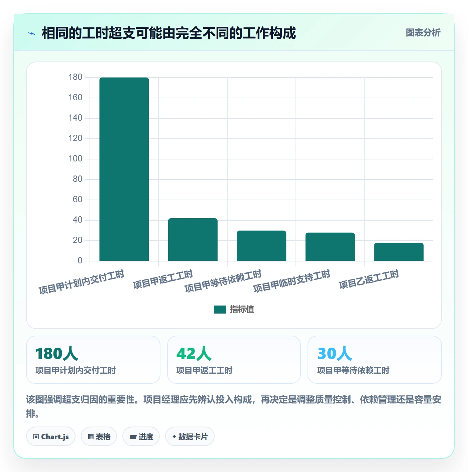Select the 项目甲计划内交付工时 bar in the chart

coord(124,169)
